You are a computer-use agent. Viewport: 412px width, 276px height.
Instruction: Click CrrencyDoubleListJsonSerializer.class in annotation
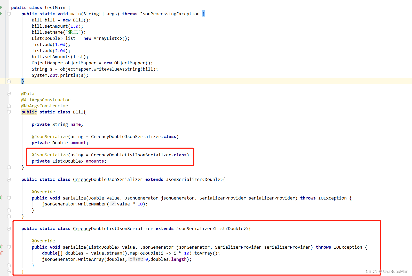tap(139, 155)
